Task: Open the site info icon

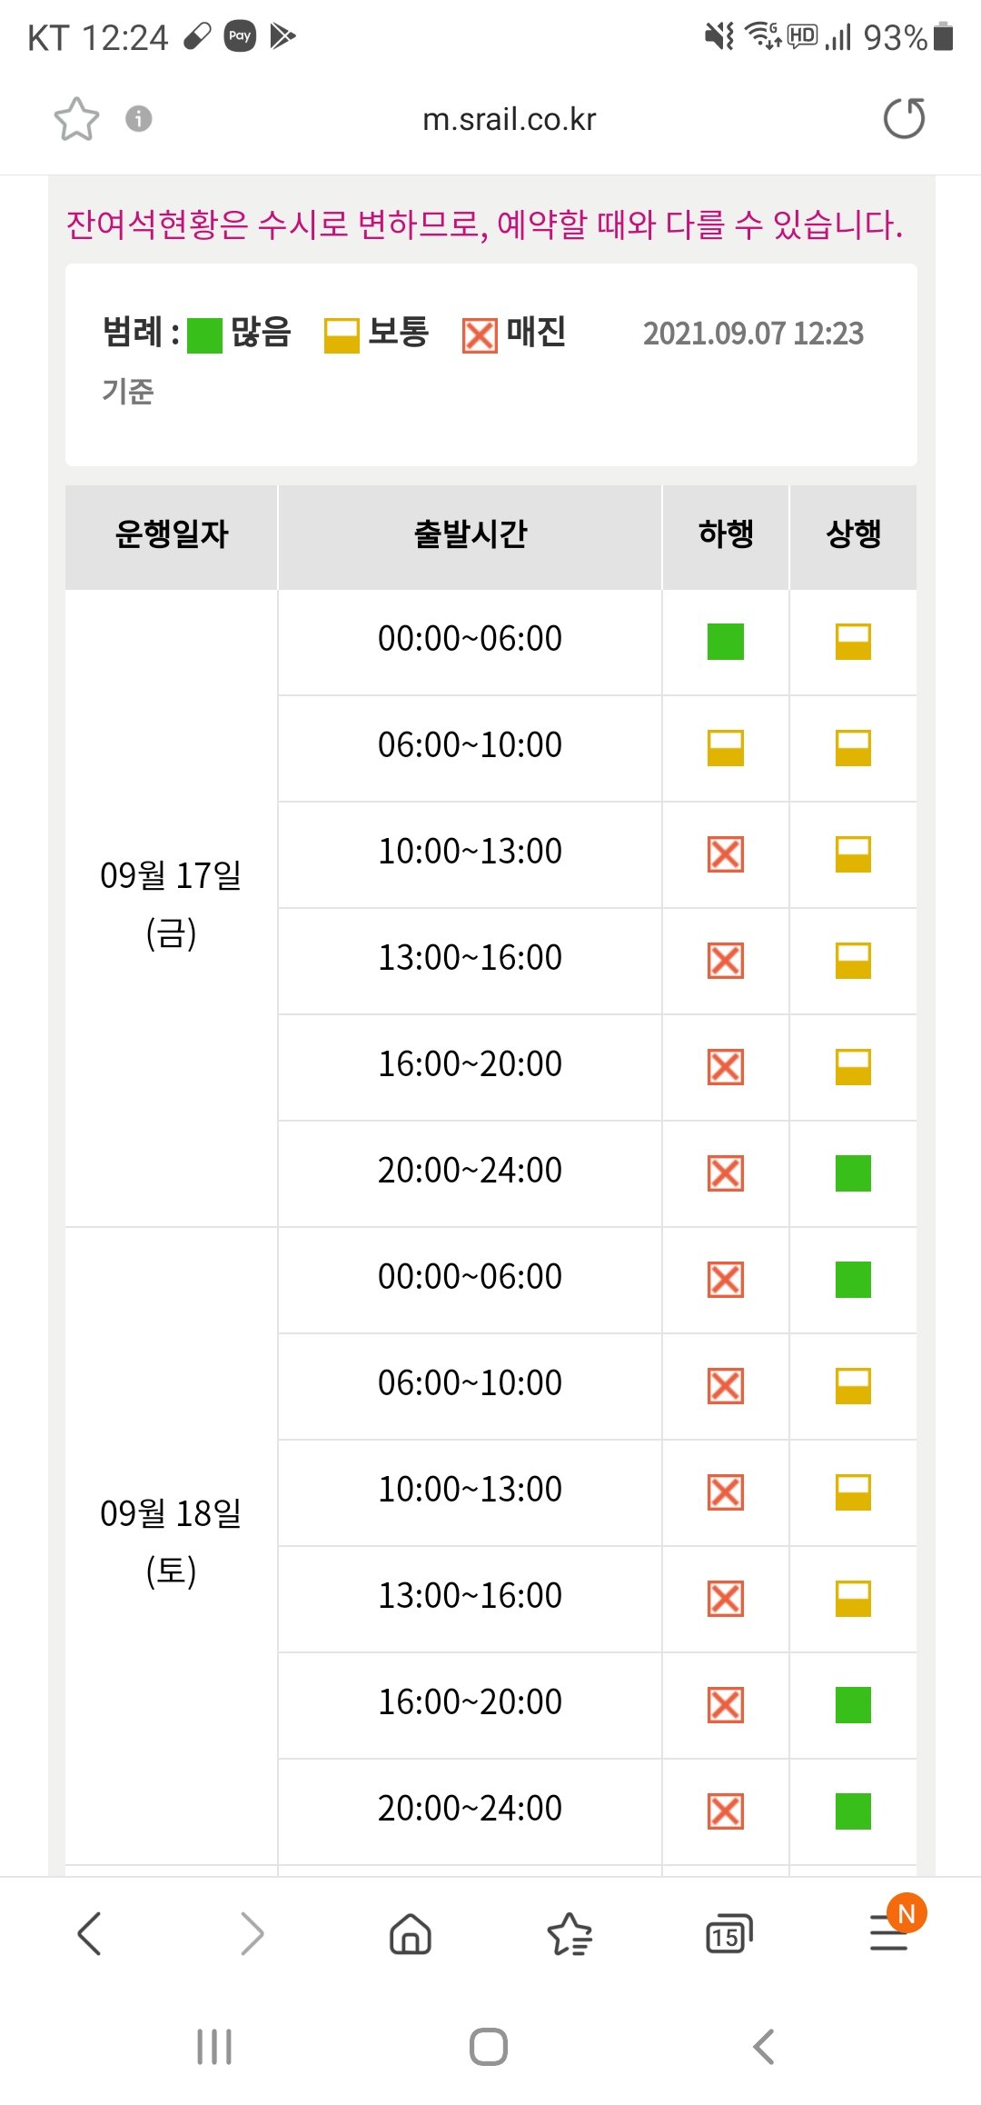Action: 138,119
